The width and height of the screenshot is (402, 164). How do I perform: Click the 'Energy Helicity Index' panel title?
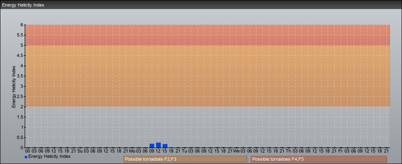23,5
